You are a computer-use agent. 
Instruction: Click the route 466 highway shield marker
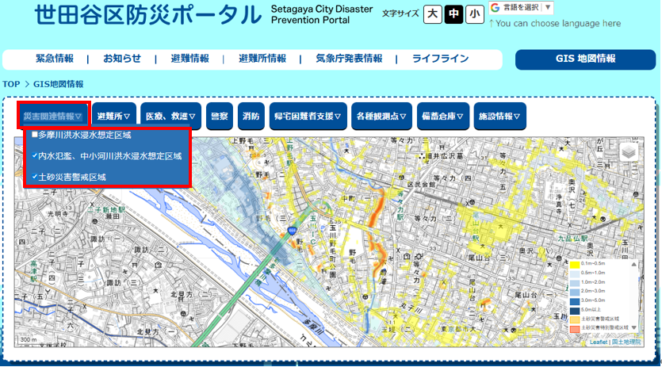291,231
